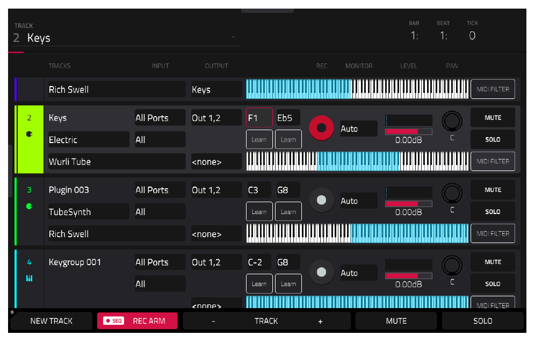
Task: Select the F1 low key range field
Action: click(x=259, y=118)
